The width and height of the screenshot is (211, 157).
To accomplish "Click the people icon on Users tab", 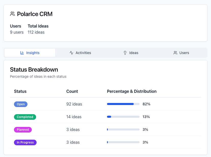I will tap(175, 53).
